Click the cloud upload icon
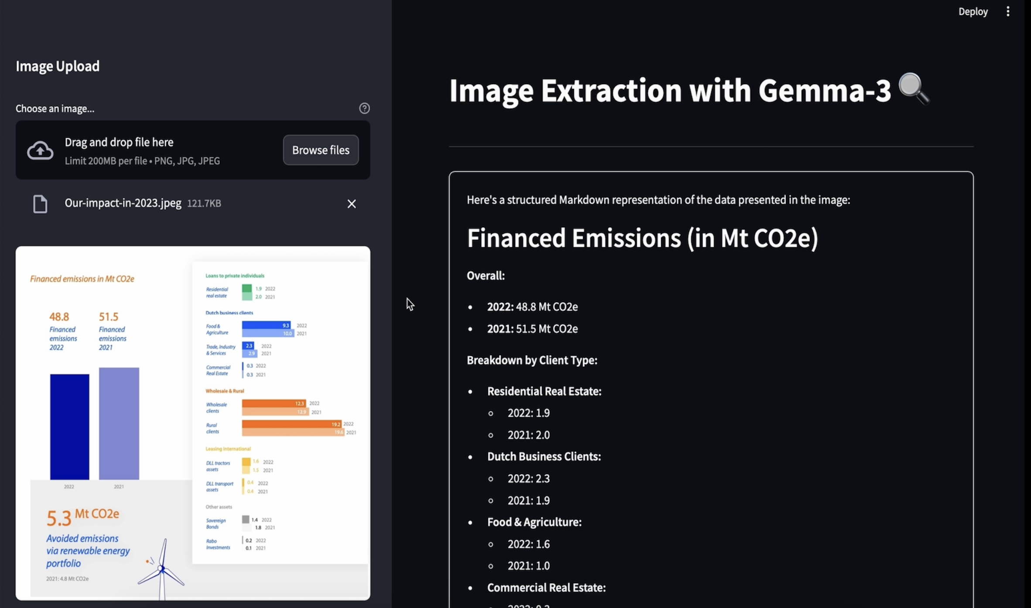This screenshot has height=608, width=1031. (x=40, y=151)
